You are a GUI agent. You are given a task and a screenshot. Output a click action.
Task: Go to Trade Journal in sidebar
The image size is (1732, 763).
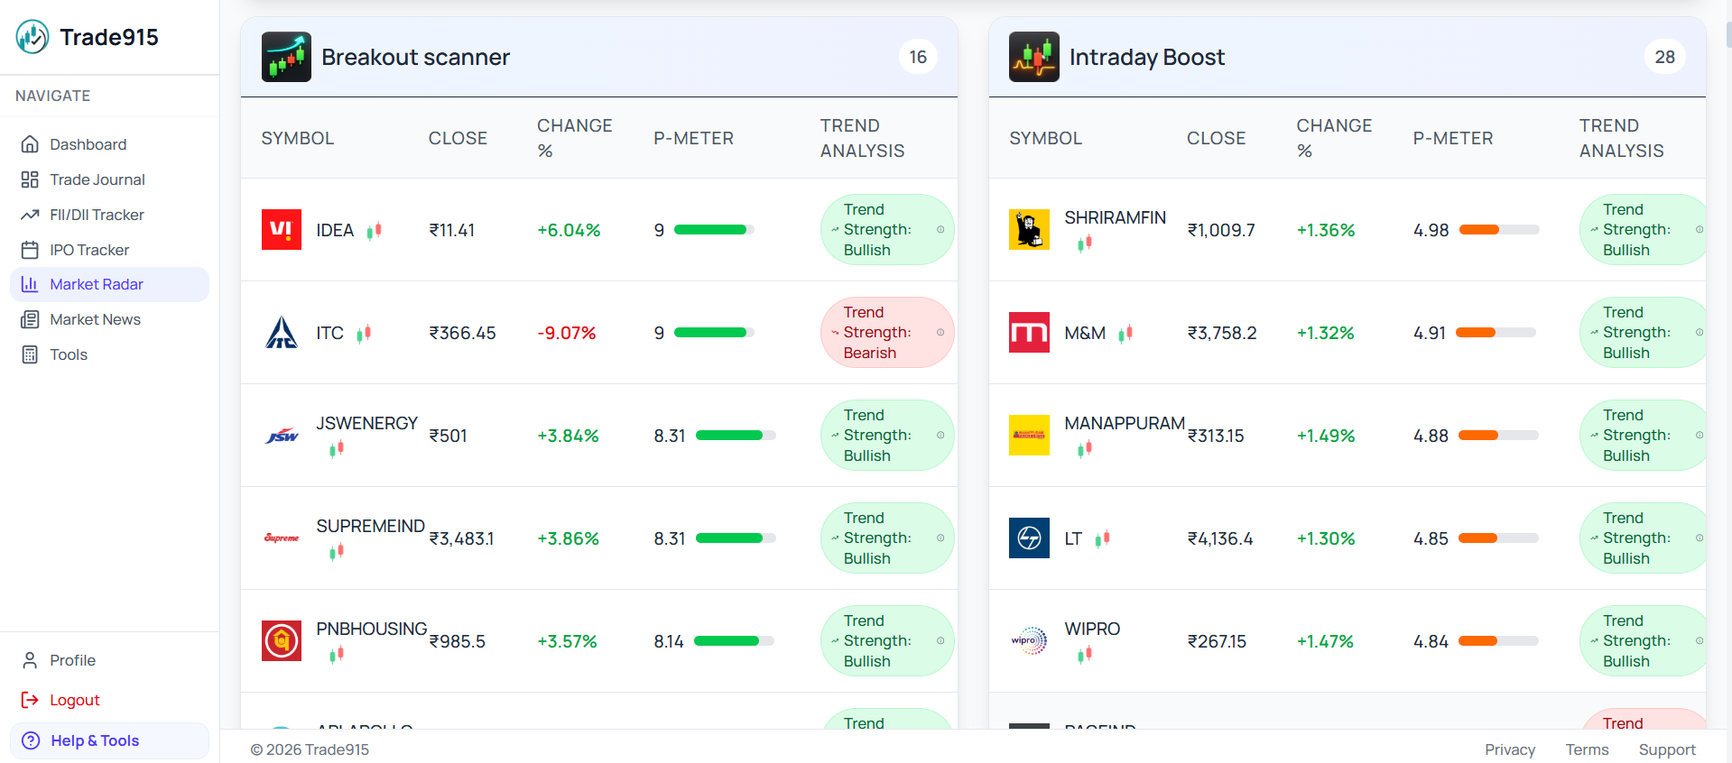(97, 179)
